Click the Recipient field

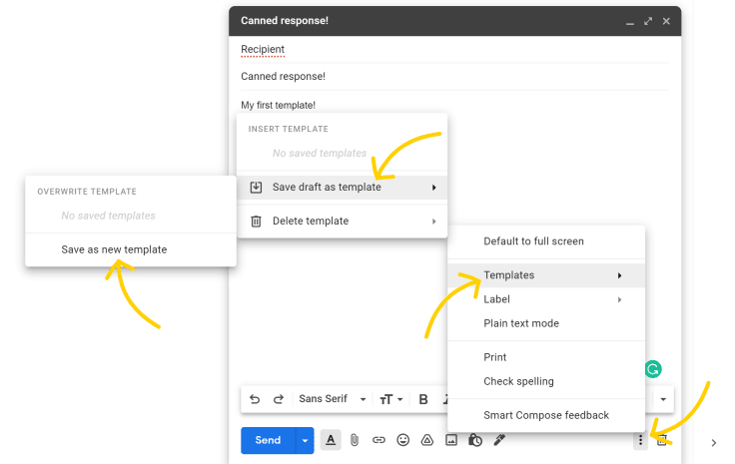click(454, 49)
